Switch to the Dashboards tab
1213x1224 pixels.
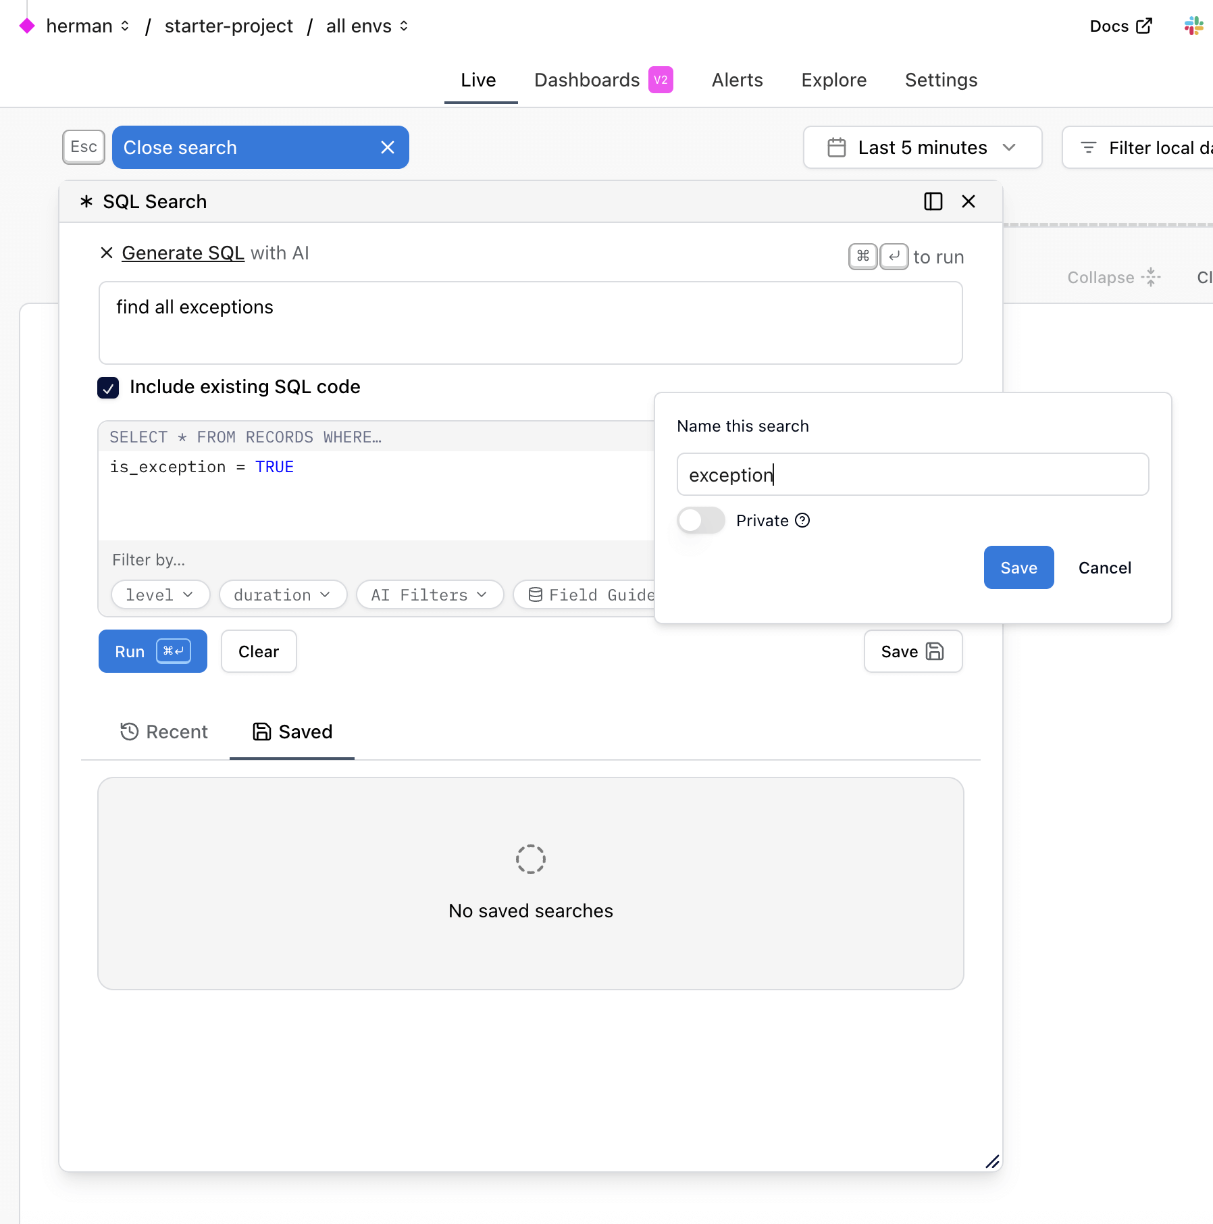pyautogui.click(x=586, y=80)
